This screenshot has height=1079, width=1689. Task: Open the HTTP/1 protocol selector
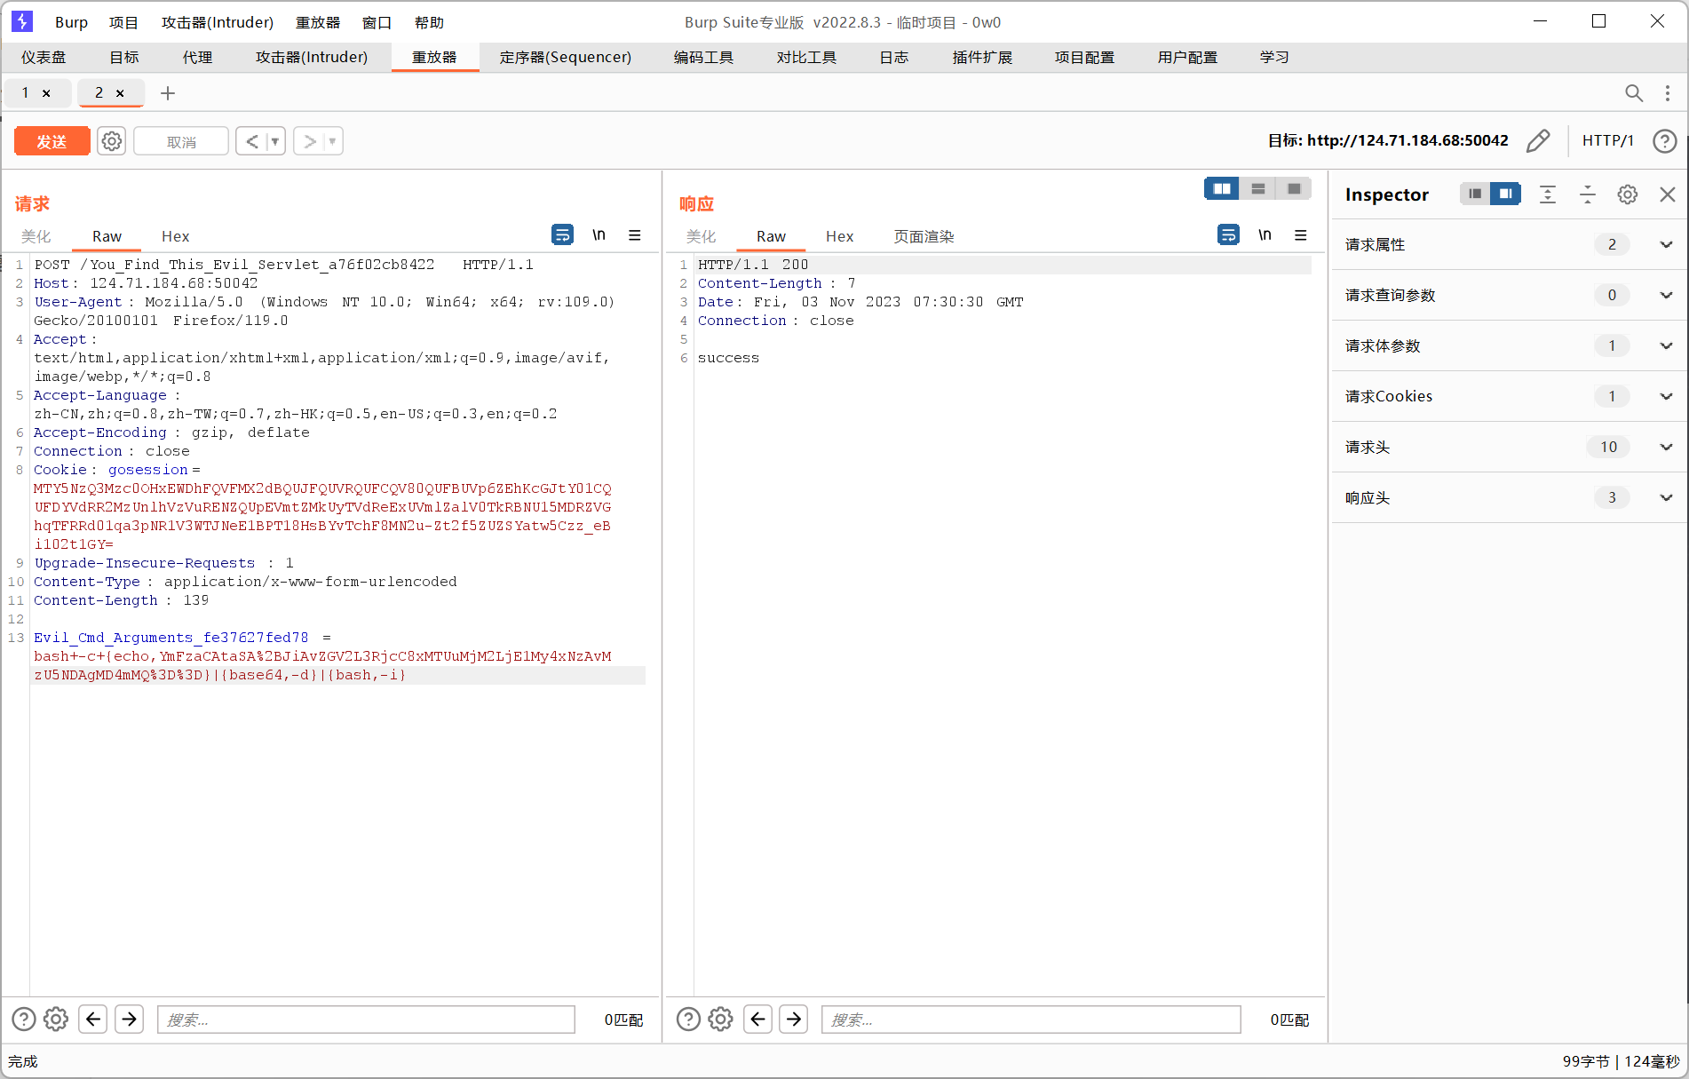1607,140
